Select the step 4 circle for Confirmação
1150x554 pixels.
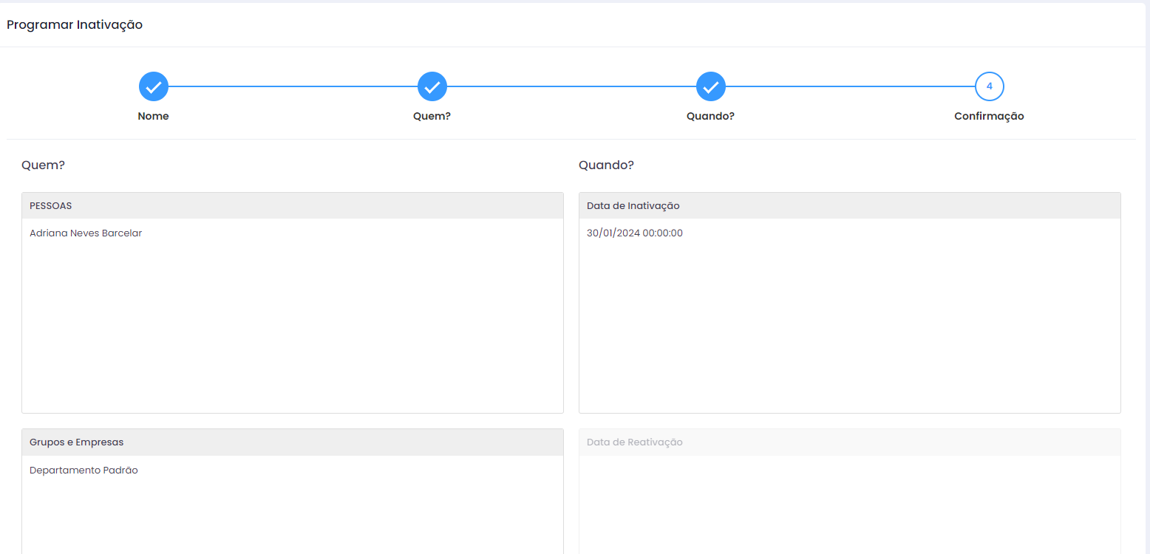pyautogui.click(x=989, y=86)
